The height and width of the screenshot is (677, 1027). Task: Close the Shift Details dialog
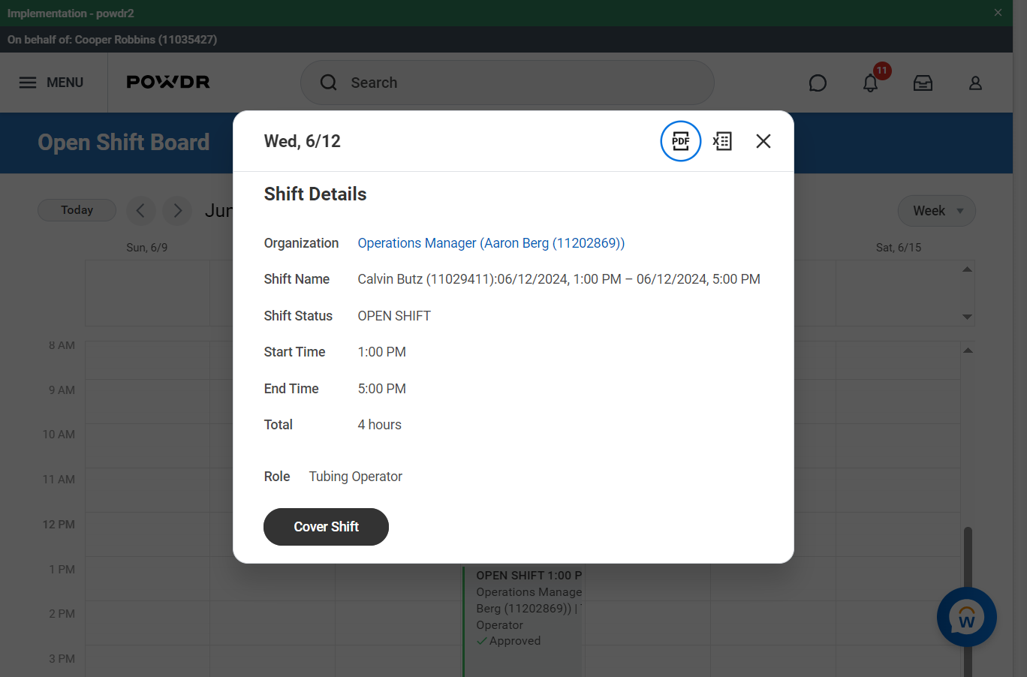[x=763, y=141]
